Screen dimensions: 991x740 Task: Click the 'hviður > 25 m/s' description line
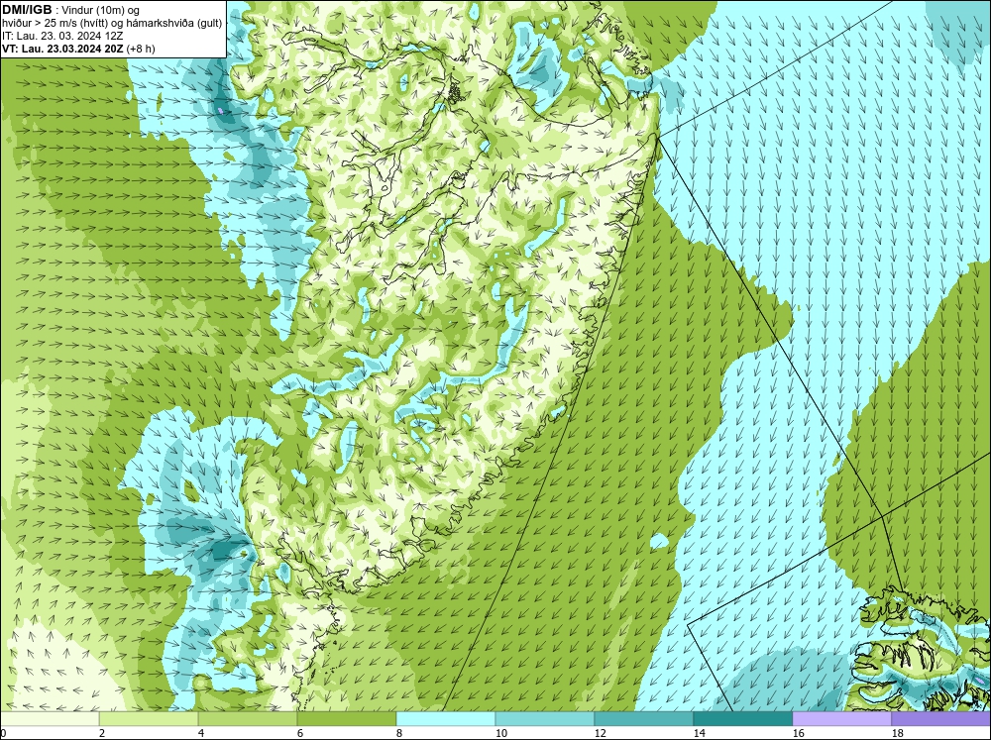click(x=112, y=24)
